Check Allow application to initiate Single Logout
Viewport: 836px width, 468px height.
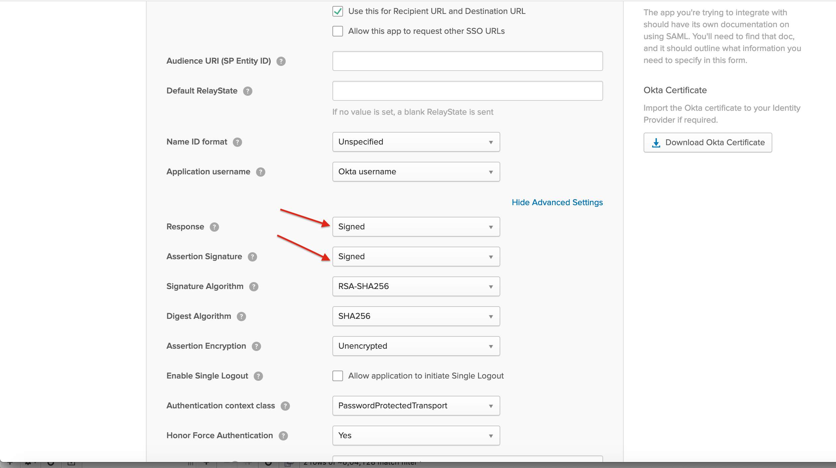[x=338, y=376]
